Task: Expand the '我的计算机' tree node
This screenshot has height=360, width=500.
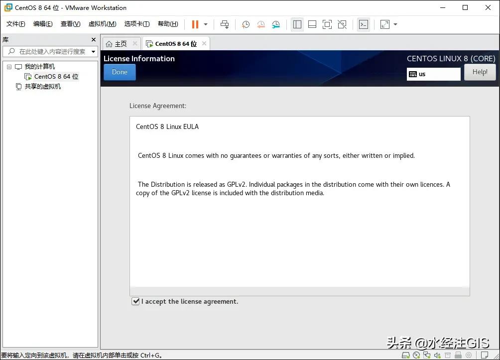Action: [x=9, y=66]
